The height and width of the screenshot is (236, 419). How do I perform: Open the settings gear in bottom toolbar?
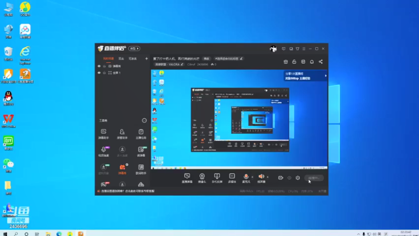point(297,178)
